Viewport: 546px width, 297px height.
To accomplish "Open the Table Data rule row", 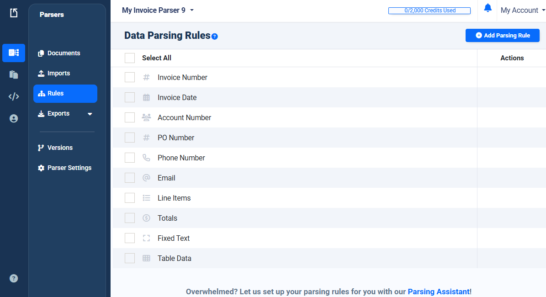I will (x=175, y=258).
